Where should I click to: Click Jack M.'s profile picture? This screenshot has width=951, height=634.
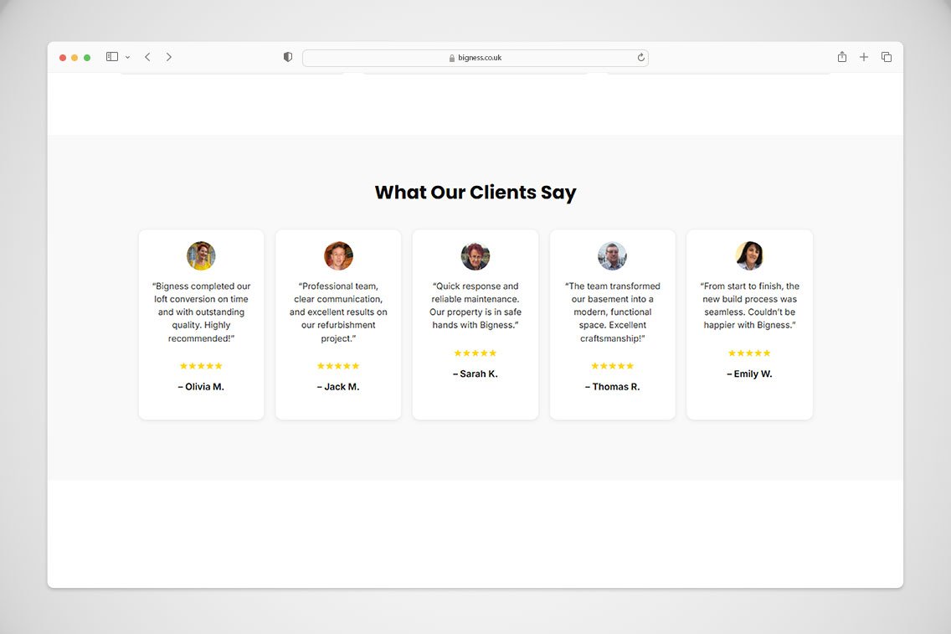(338, 255)
